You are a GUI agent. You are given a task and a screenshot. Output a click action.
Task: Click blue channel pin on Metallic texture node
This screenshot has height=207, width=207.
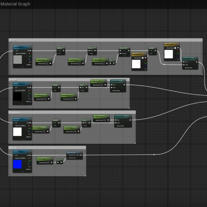[x=30, y=96]
